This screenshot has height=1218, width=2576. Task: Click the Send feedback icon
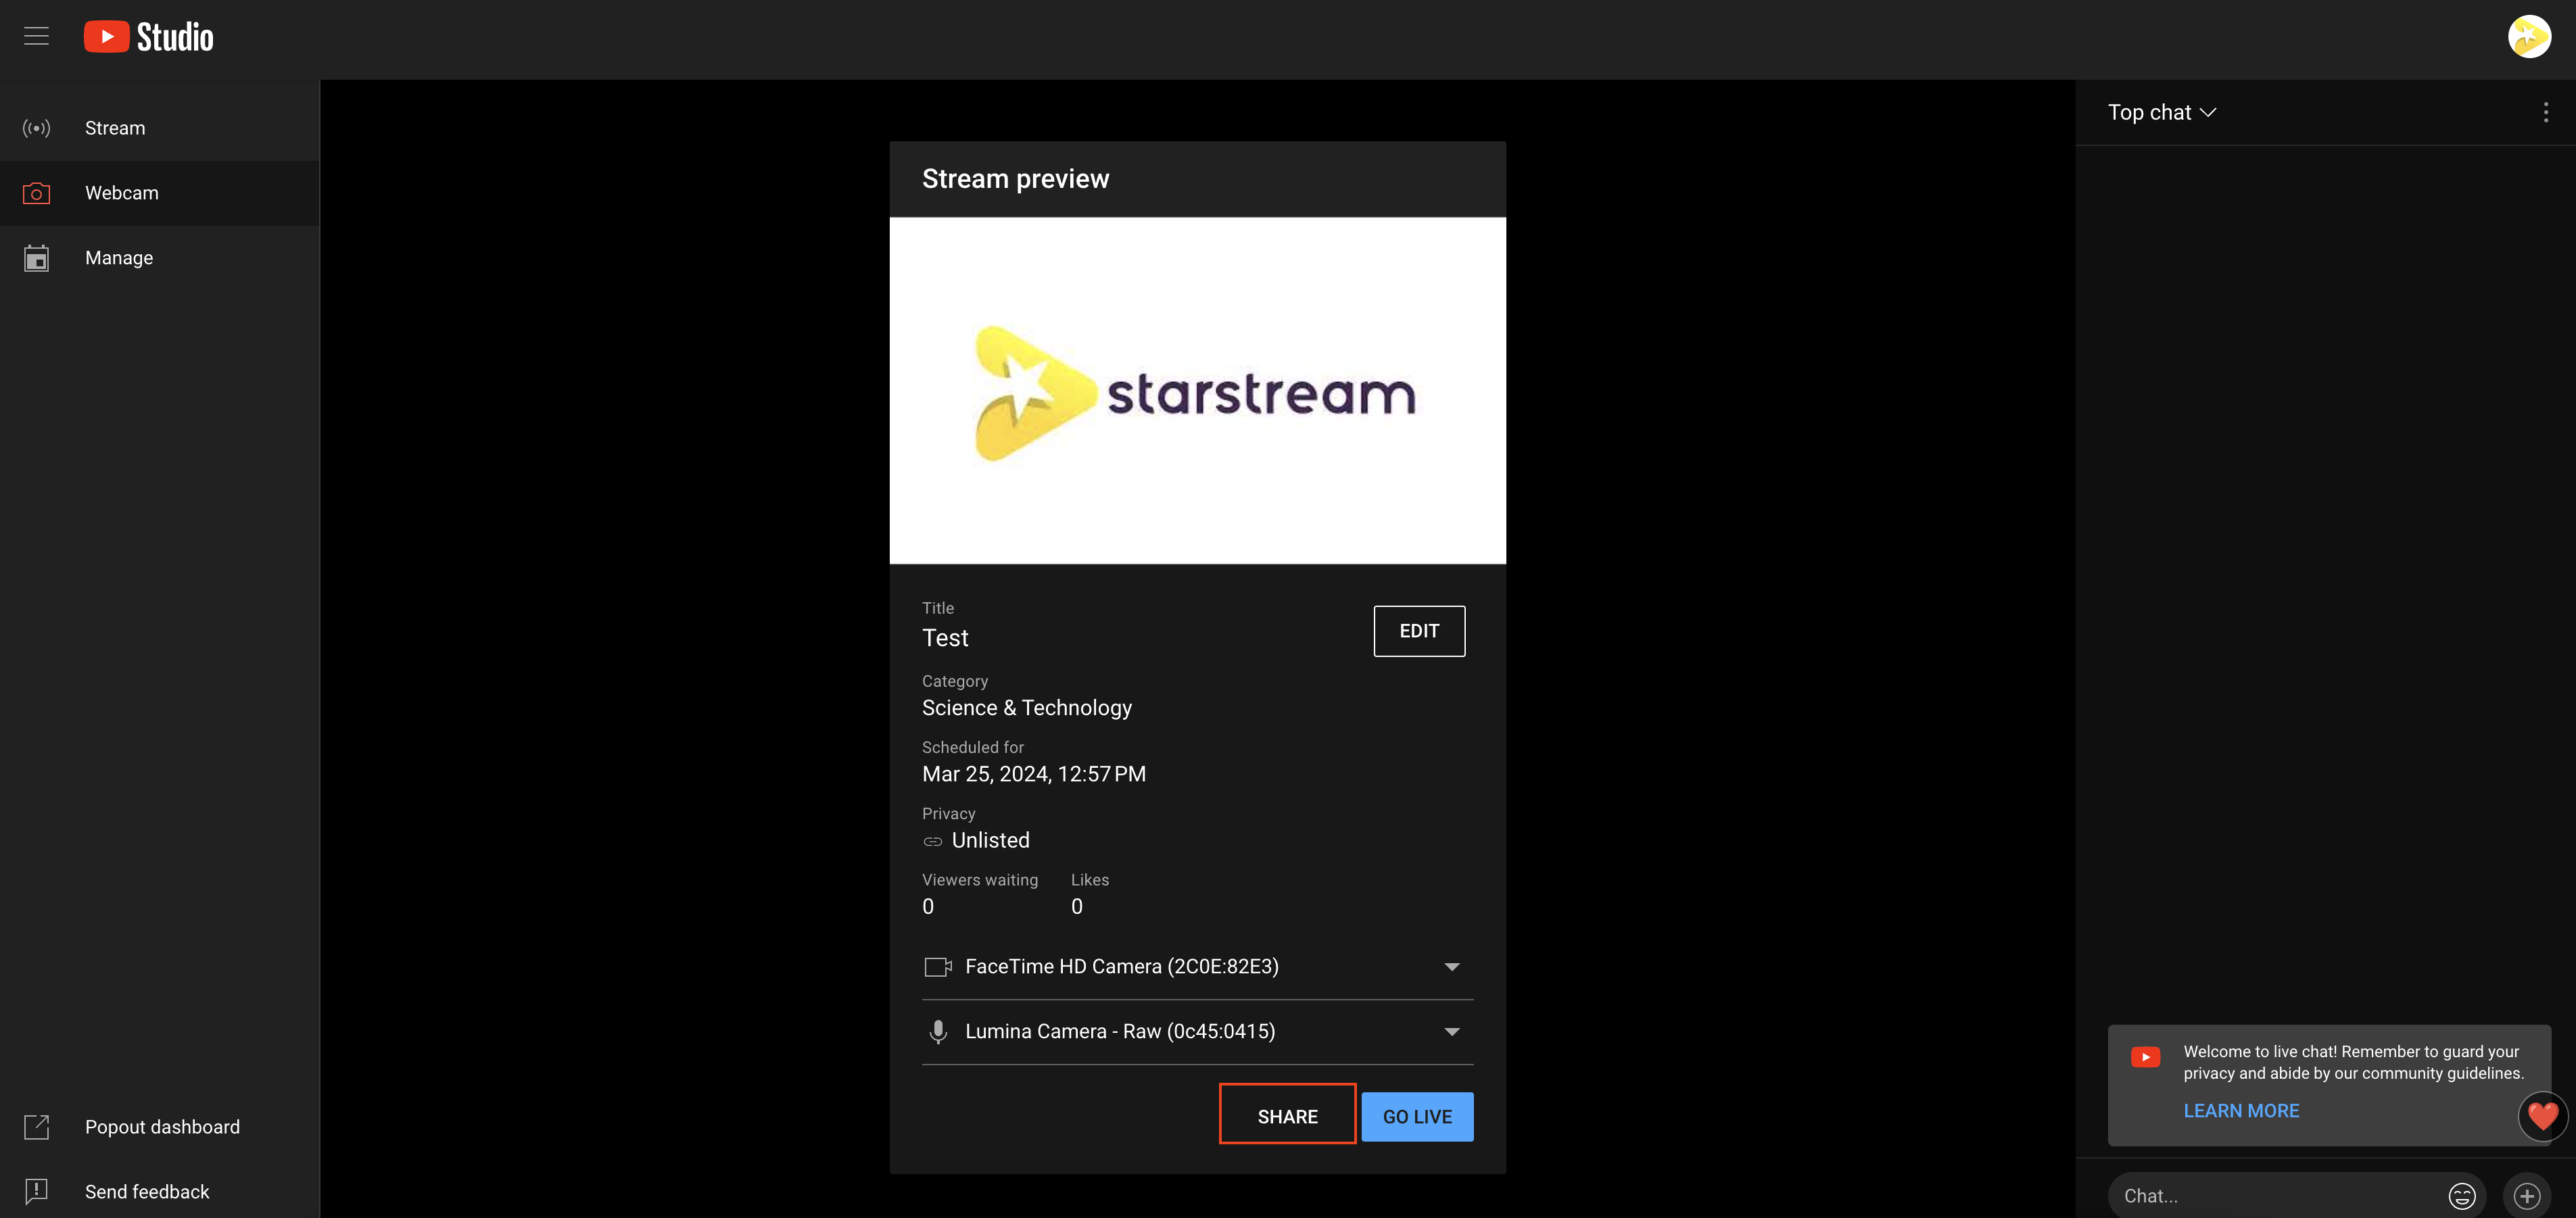pyautogui.click(x=36, y=1191)
